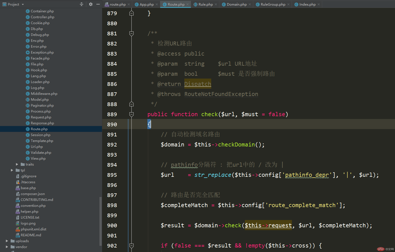Collapse check function fold at line 889
Viewport: 395px width, 252px height.
[131, 114]
